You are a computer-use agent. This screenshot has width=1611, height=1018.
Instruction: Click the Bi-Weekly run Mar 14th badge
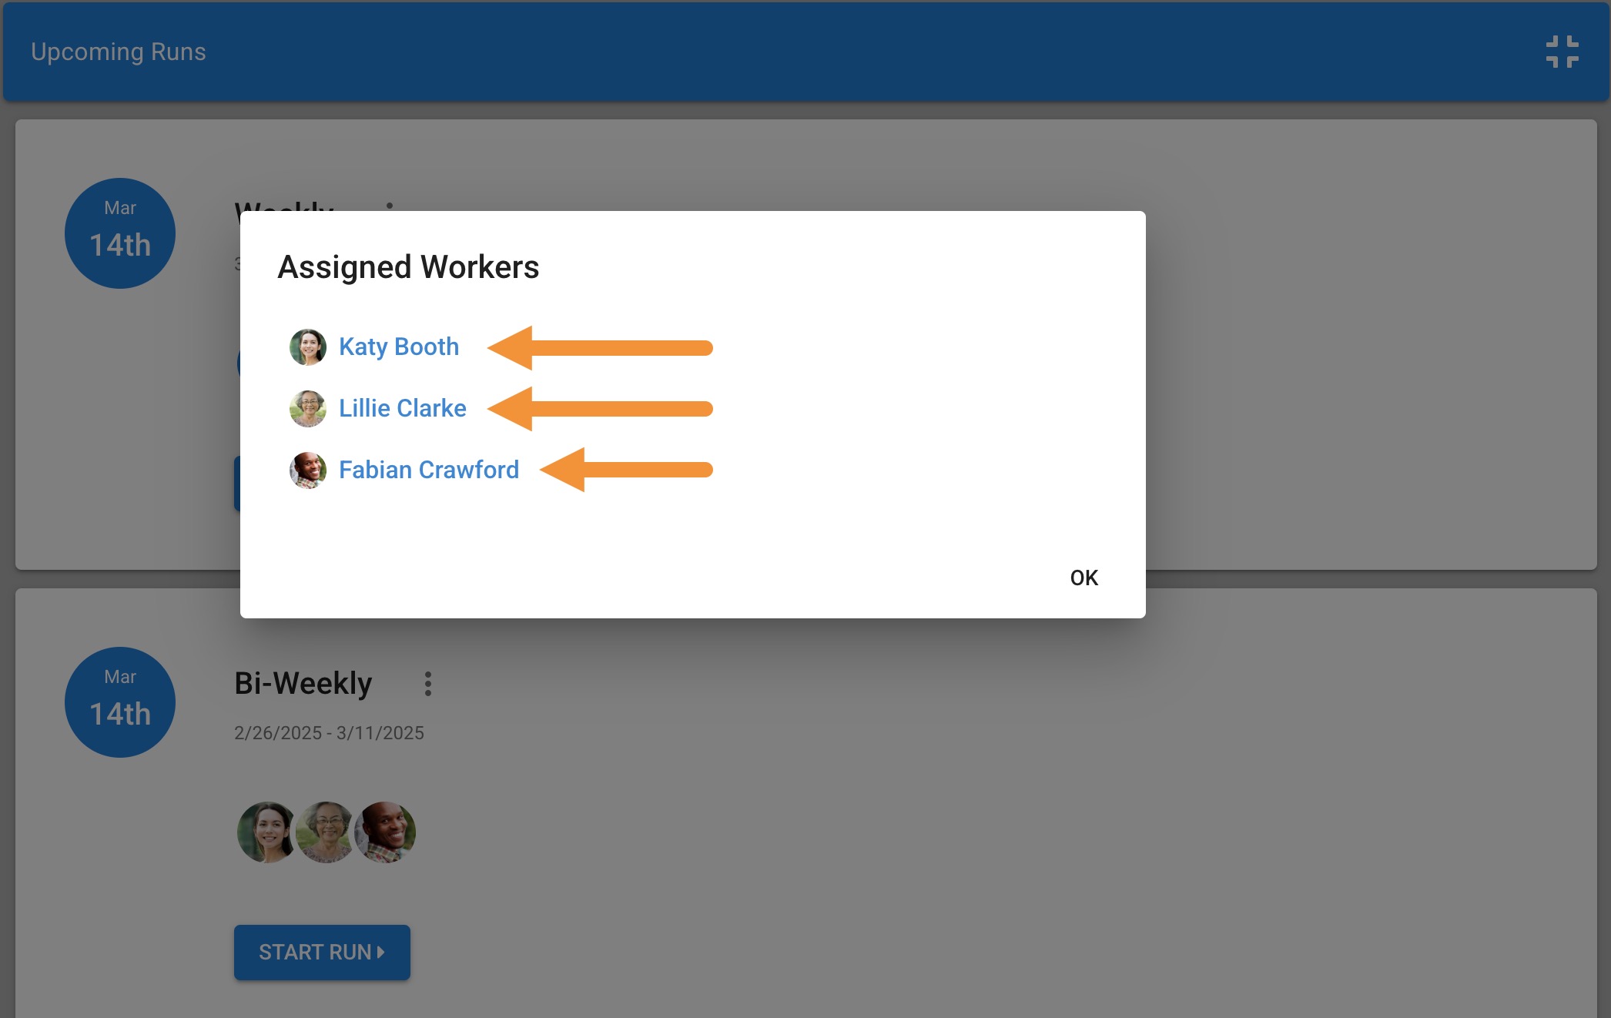(120, 702)
